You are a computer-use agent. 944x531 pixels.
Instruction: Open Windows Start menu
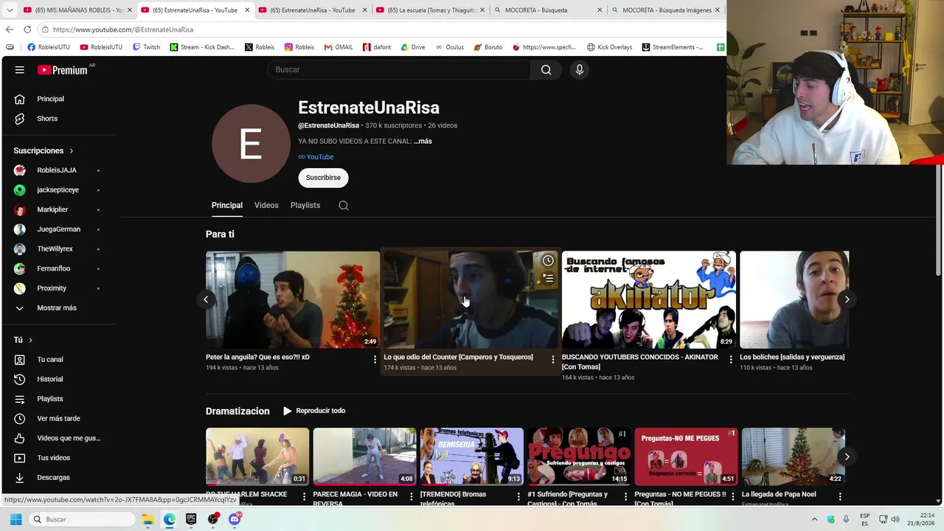(x=15, y=519)
